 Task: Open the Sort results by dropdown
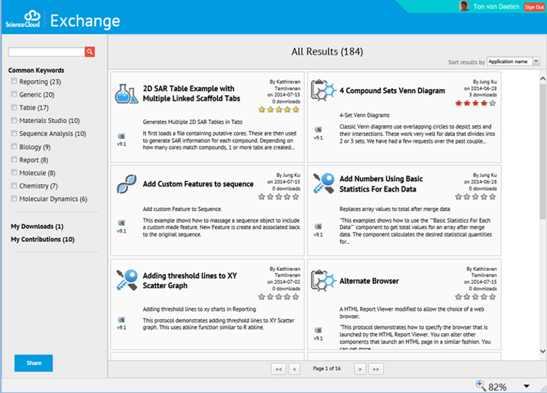point(514,62)
